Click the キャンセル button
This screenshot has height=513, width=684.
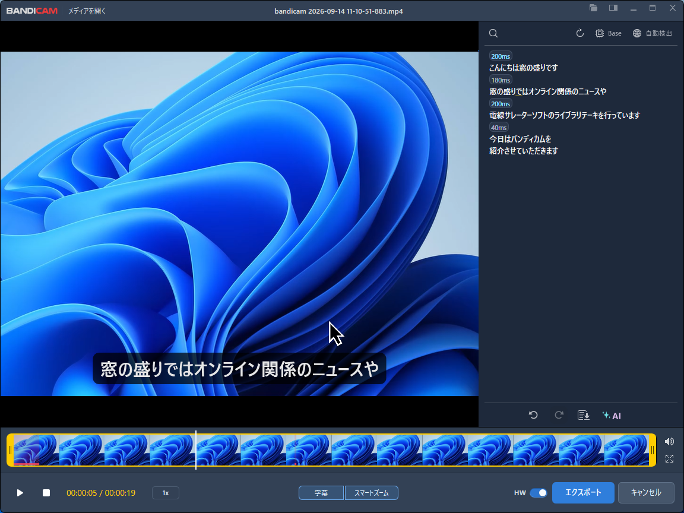pyautogui.click(x=646, y=492)
